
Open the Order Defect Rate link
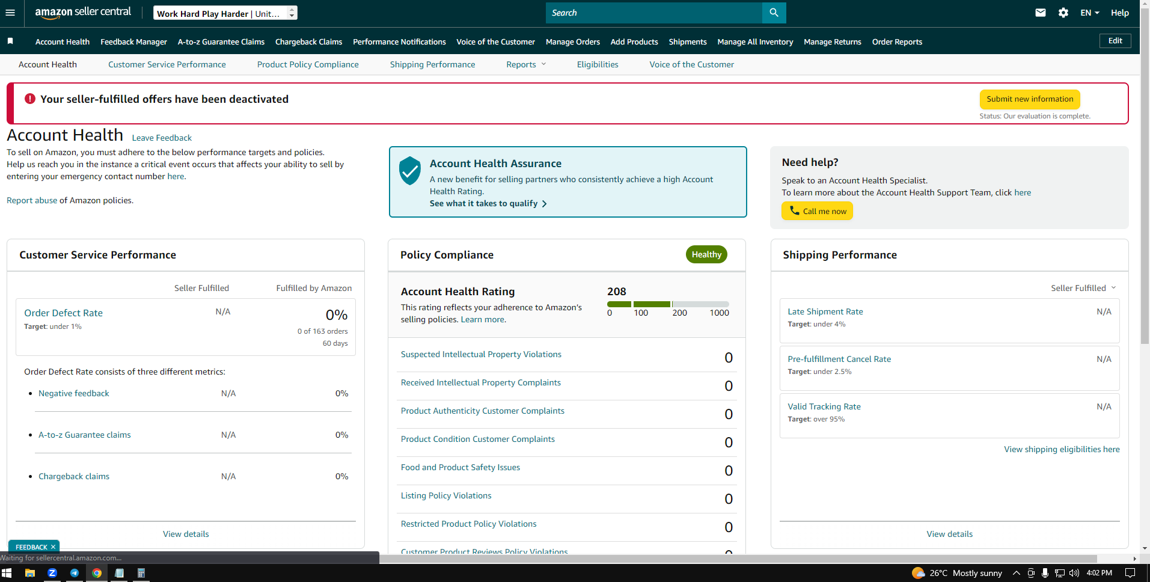click(x=63, y=313)
